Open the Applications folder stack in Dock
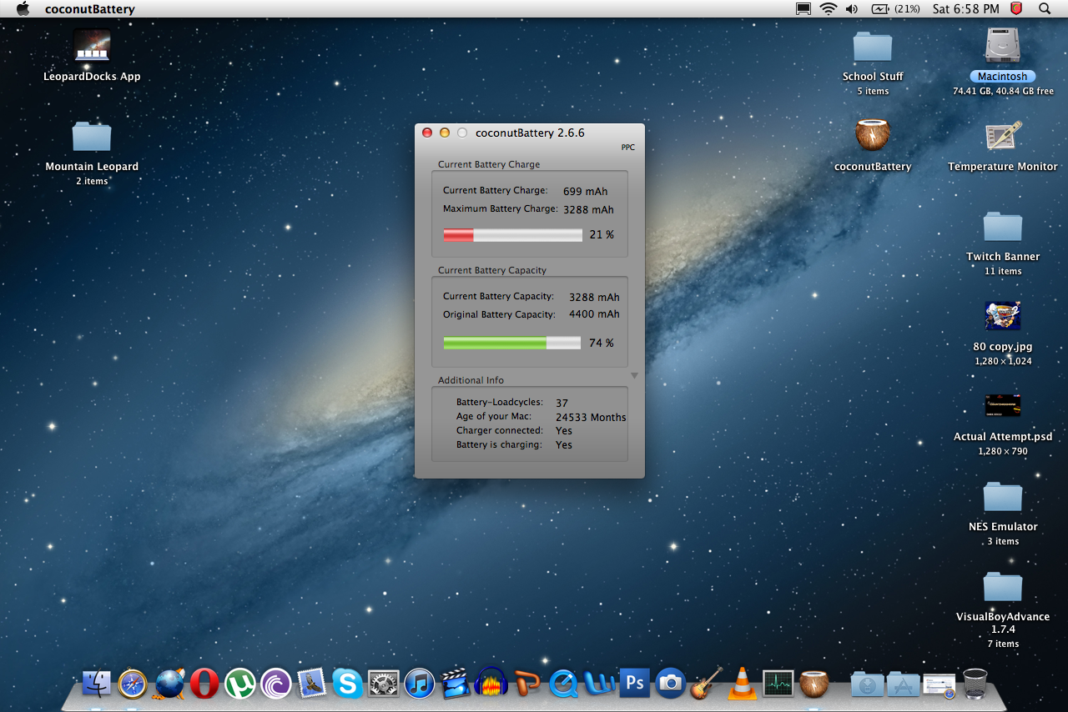 pos(903,684)
